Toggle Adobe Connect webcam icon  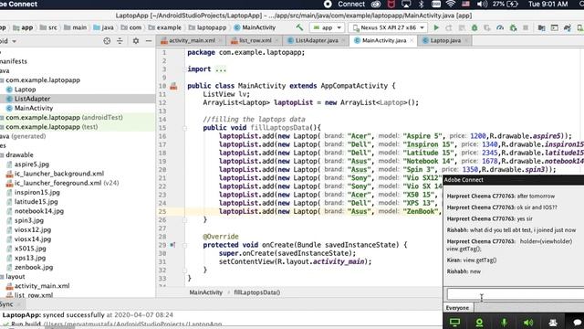point(479,322)
